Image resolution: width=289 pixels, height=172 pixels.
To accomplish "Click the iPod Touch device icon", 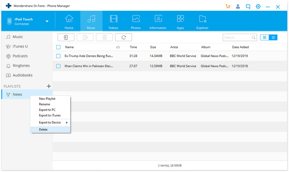I will (x=9, y=21).
